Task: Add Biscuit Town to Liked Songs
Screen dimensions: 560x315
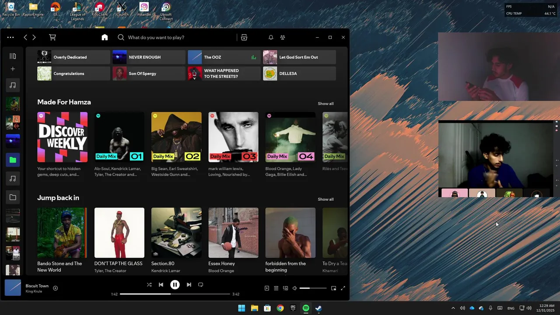Action: 55,288
